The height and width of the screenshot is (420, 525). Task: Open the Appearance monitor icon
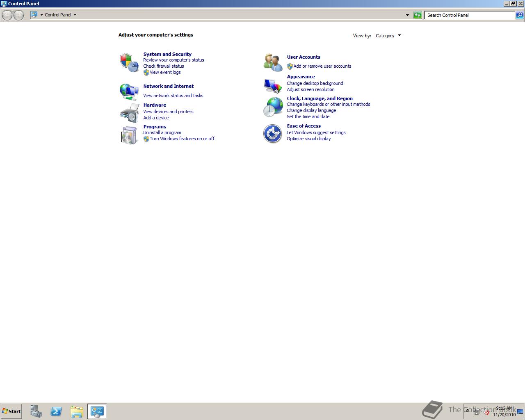point(273,86)
